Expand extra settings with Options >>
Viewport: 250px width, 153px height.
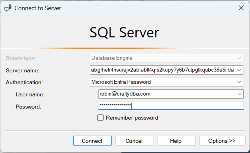(222, 141)
